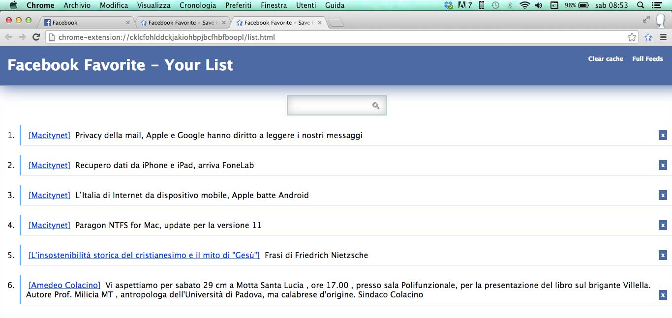This screenshot has width=672, height=318.
Task: Open the Chrome hamburger menu
Action: pos(663,37)
